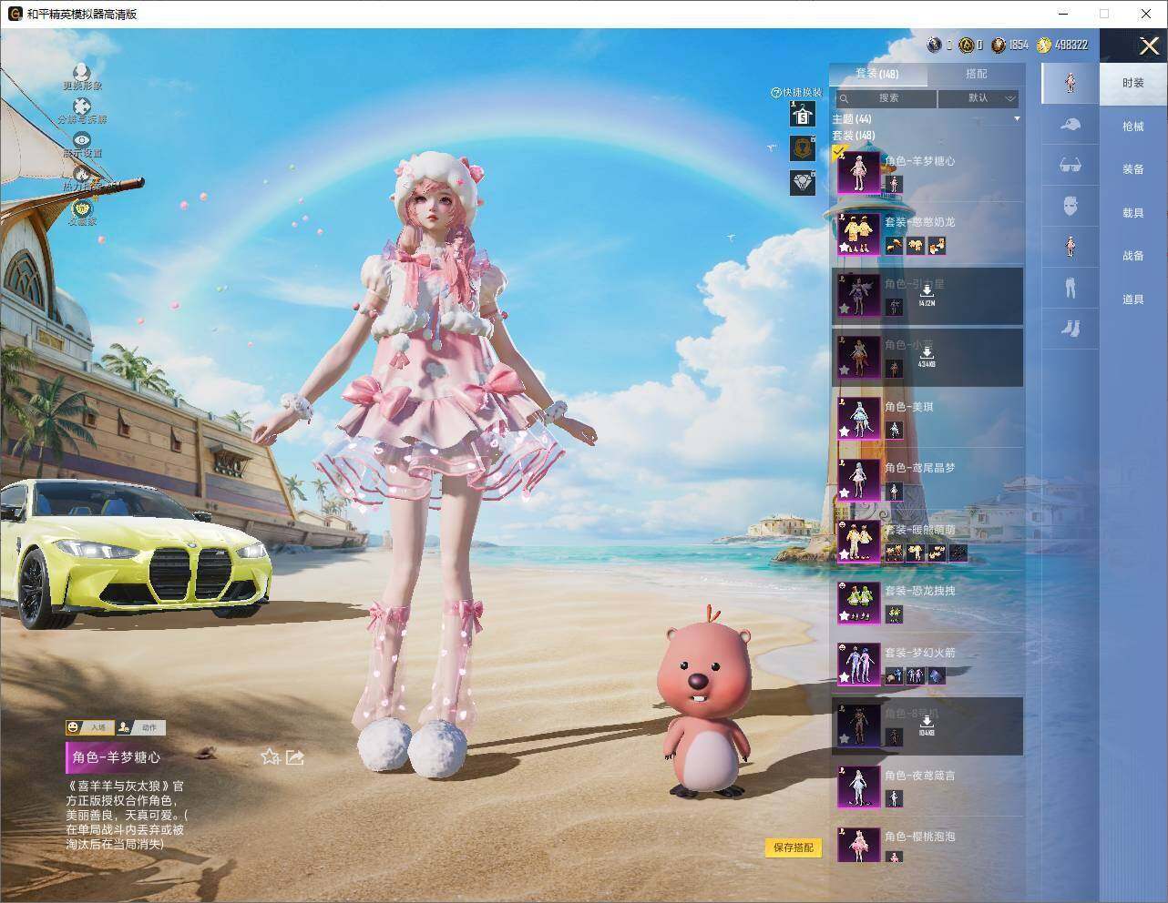Click the 搜索 search field

885,98
